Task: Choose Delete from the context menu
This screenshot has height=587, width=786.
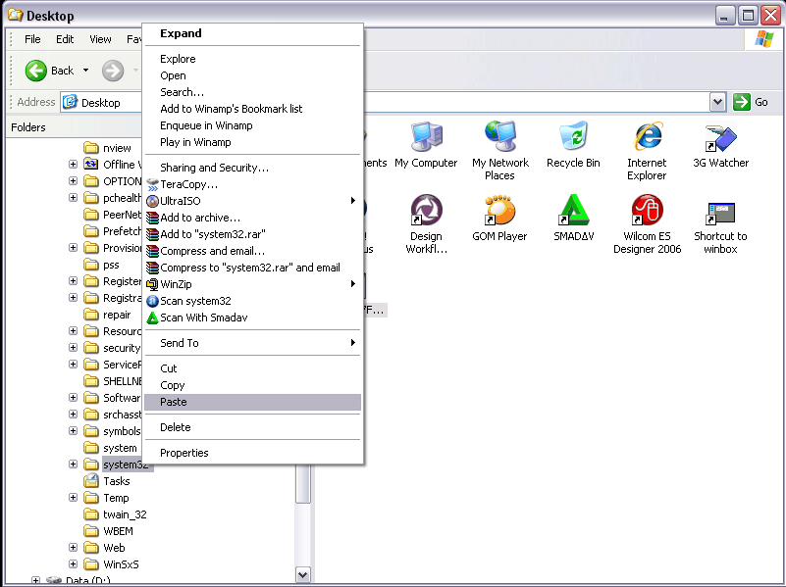Action: point(252,427)
